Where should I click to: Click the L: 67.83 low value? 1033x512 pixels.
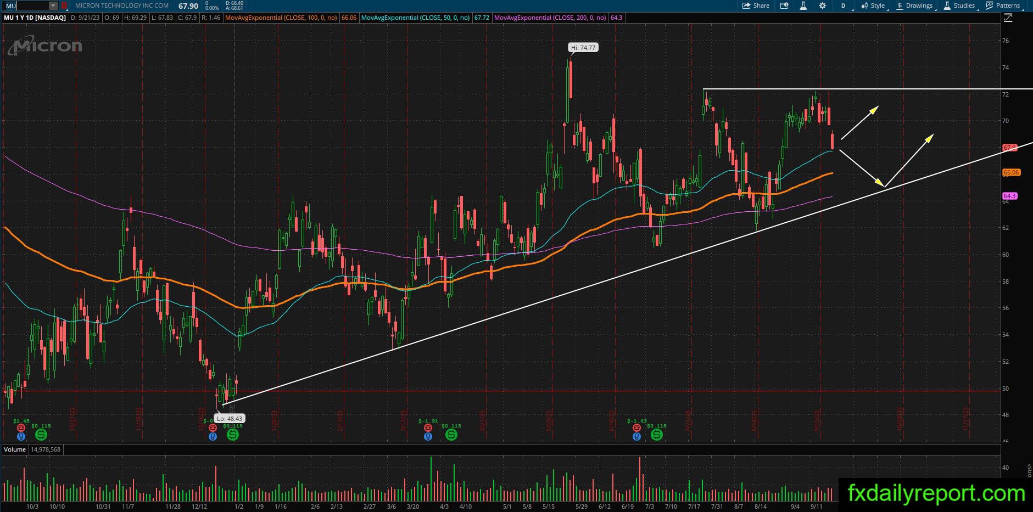(162, 18)
